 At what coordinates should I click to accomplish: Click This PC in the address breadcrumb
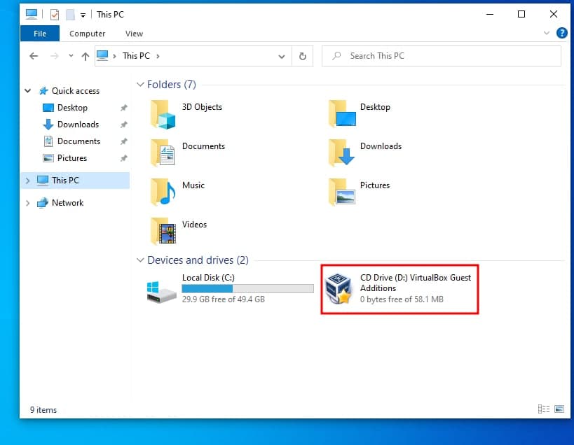(x=136, y=56)
